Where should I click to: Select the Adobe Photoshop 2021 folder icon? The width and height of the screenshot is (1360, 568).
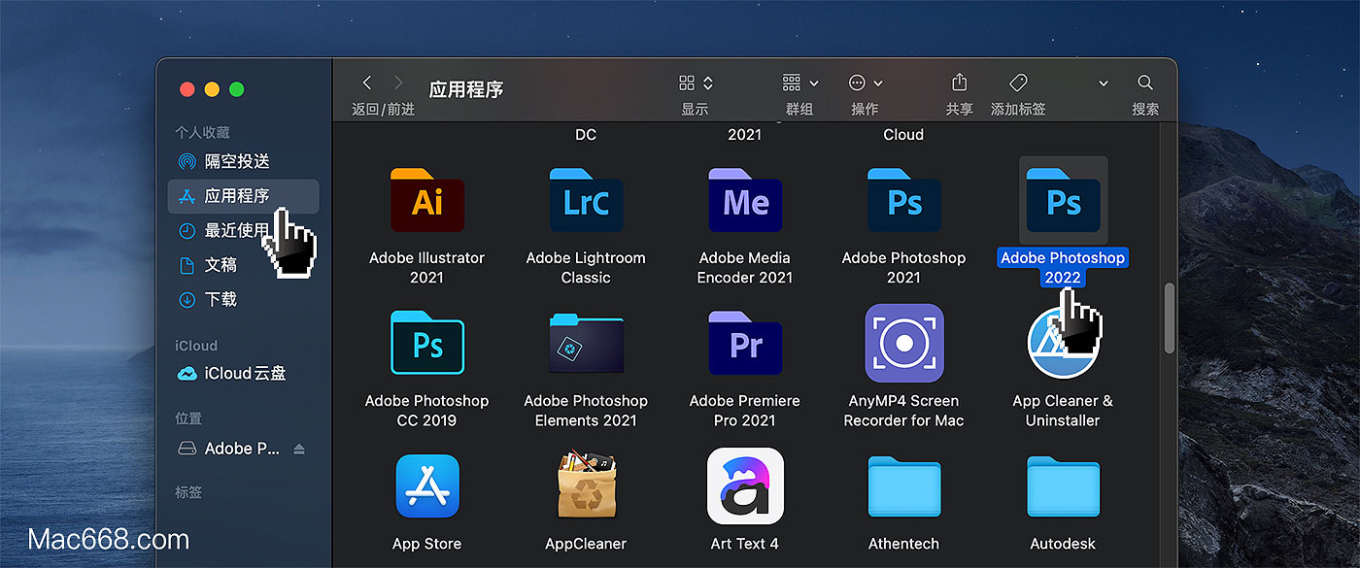point(904,200)
